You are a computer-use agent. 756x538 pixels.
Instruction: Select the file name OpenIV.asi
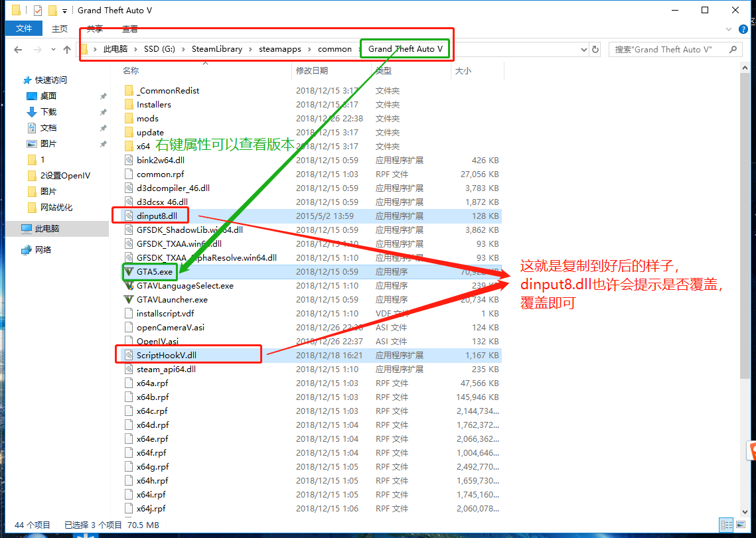[157, 342]
